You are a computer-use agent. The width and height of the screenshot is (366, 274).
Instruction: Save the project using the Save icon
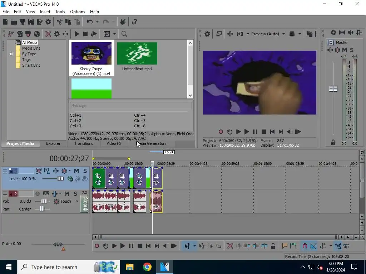tap(23, 22)
